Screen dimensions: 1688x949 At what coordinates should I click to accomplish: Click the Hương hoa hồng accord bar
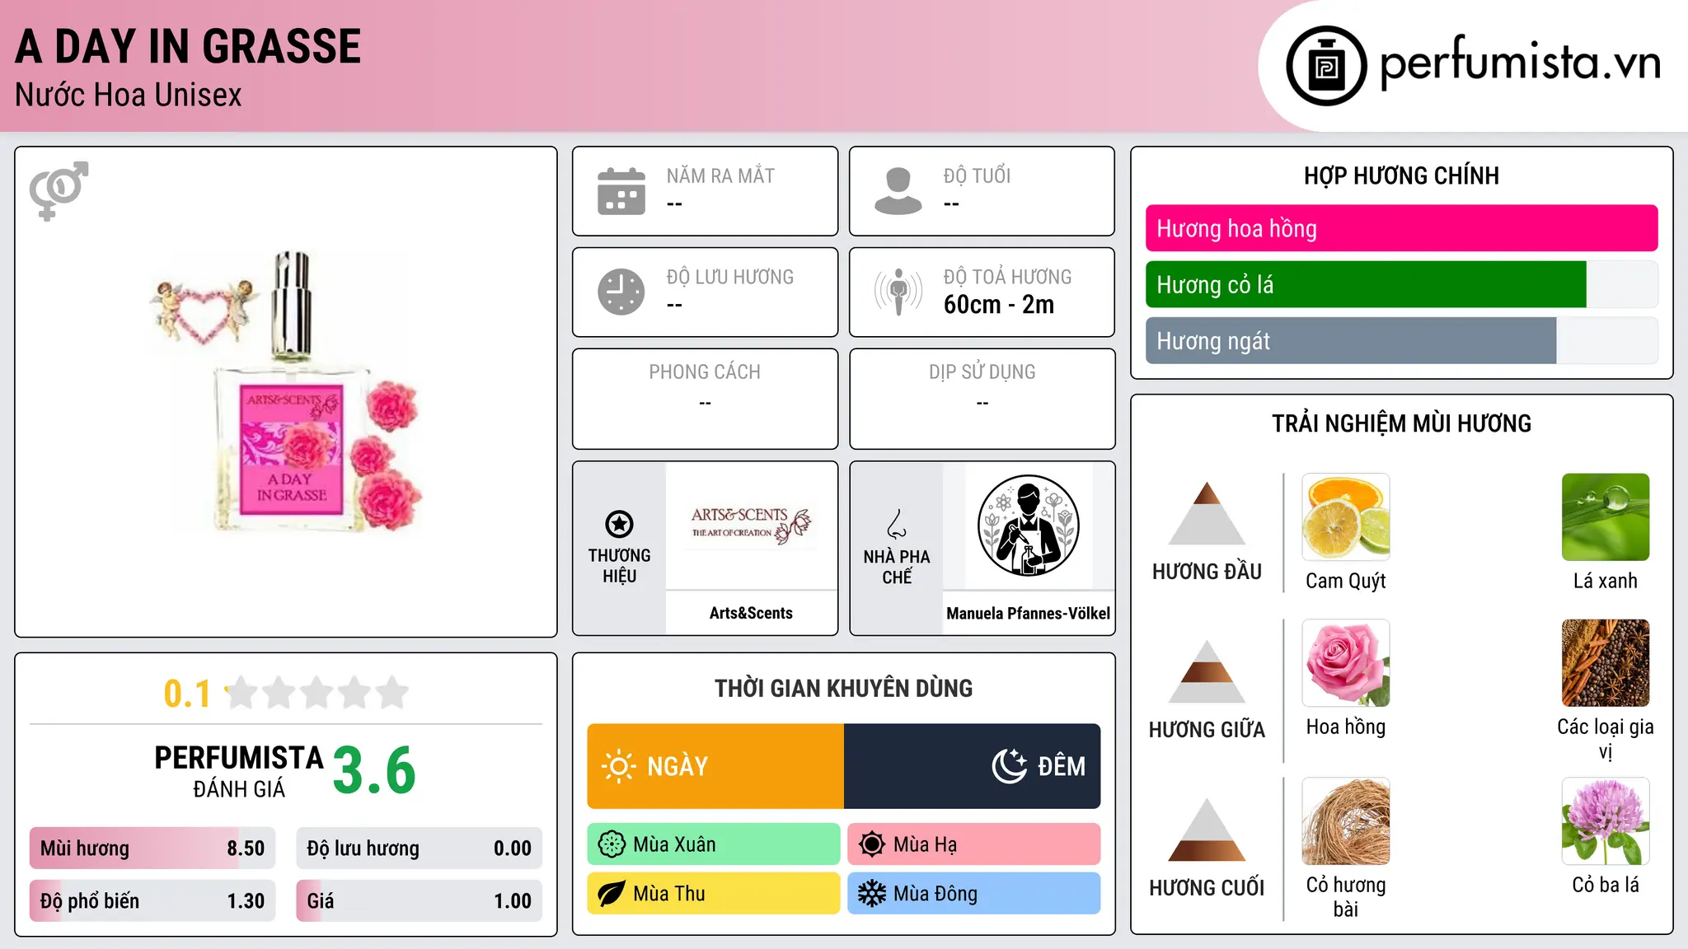(x=1402, y=228)
